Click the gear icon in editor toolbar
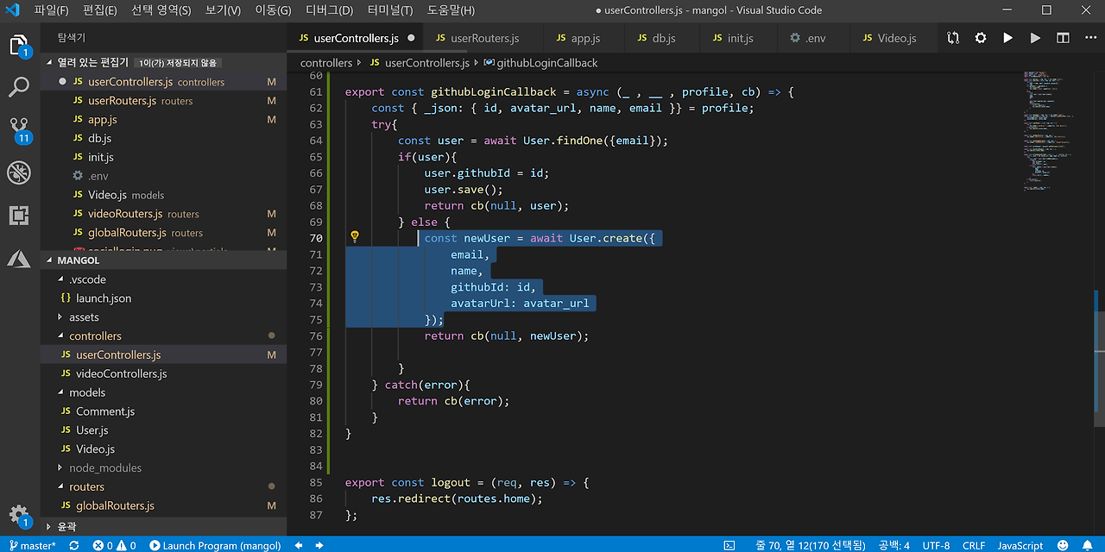The height and width of the screenshot is (552, 1105). [981, 38]
